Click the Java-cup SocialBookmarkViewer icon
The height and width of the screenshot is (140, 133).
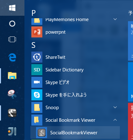point(41,132)
